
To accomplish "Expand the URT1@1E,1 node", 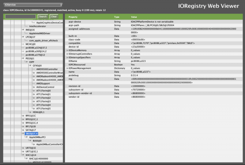I will 23,152.
